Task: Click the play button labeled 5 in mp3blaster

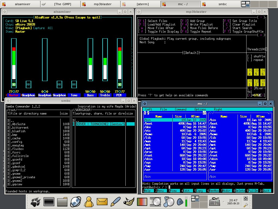Action: (256, 72)
